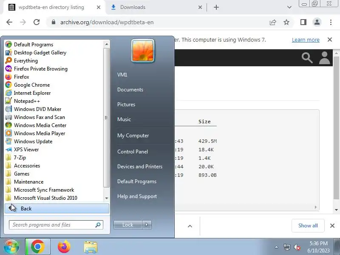Open Default Programs icon in programs list

click(x=8, y=45)
